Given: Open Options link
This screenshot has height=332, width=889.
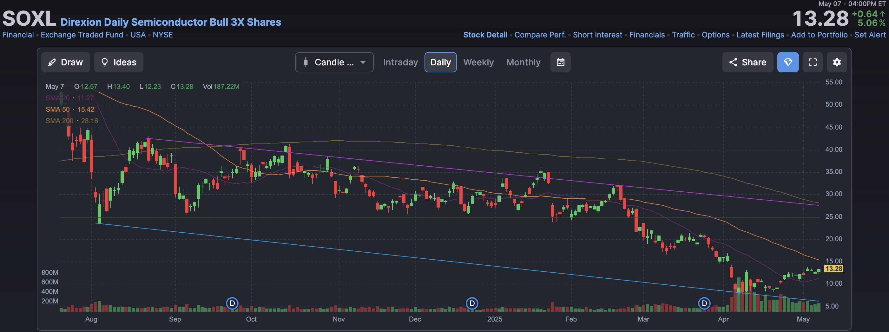Looking at the screenshot, I should tap(715, 35).
